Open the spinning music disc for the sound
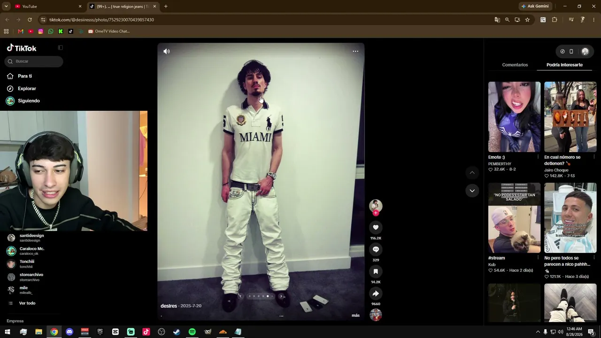Screen dimensions: 601x338 (x=376, y=315)
